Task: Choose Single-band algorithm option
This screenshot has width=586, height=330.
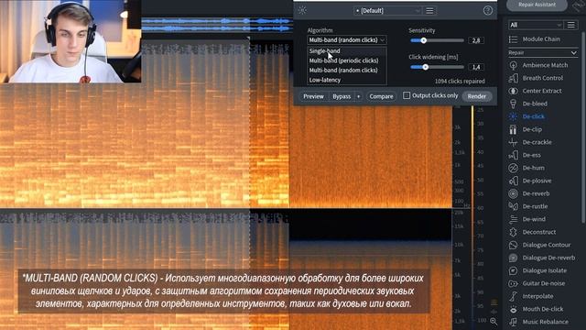Action: pyautogui.click(x=347, y=51)
